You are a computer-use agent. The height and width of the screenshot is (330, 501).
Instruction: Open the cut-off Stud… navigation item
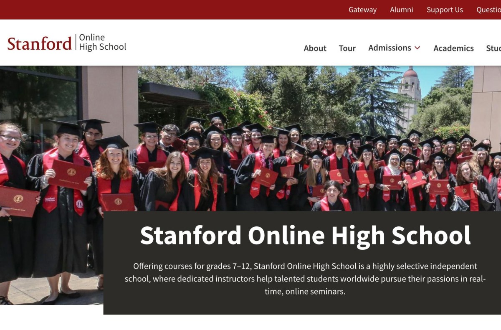493,48
